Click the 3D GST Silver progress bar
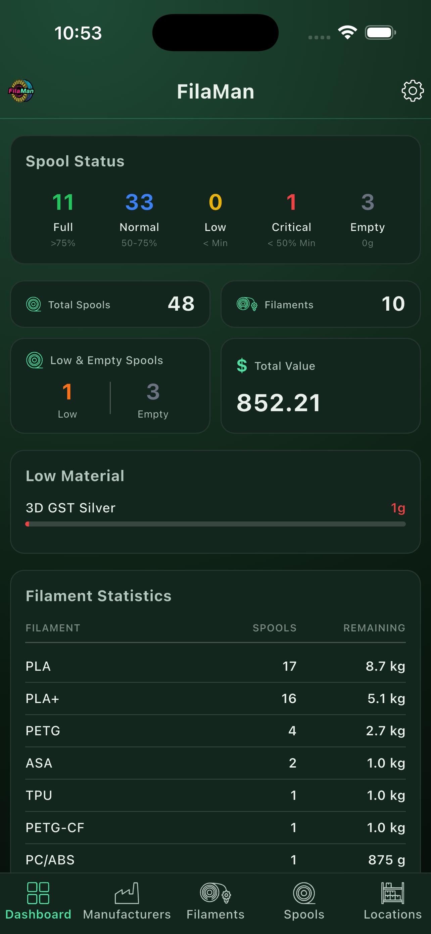 pyautogui.click(x=215, y=523)
